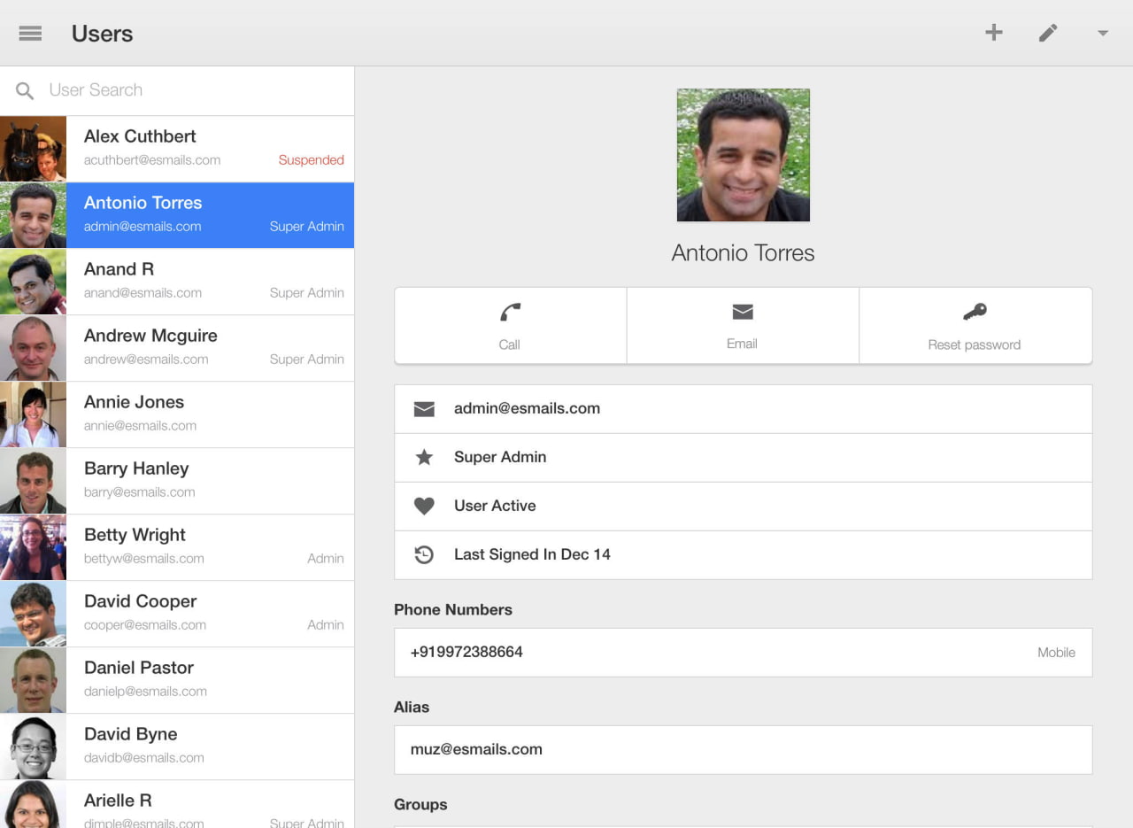This screenshot has height=828, width=1133.
Task: Click Annie Jones avatar thumbnail
Action: point(33,414)
